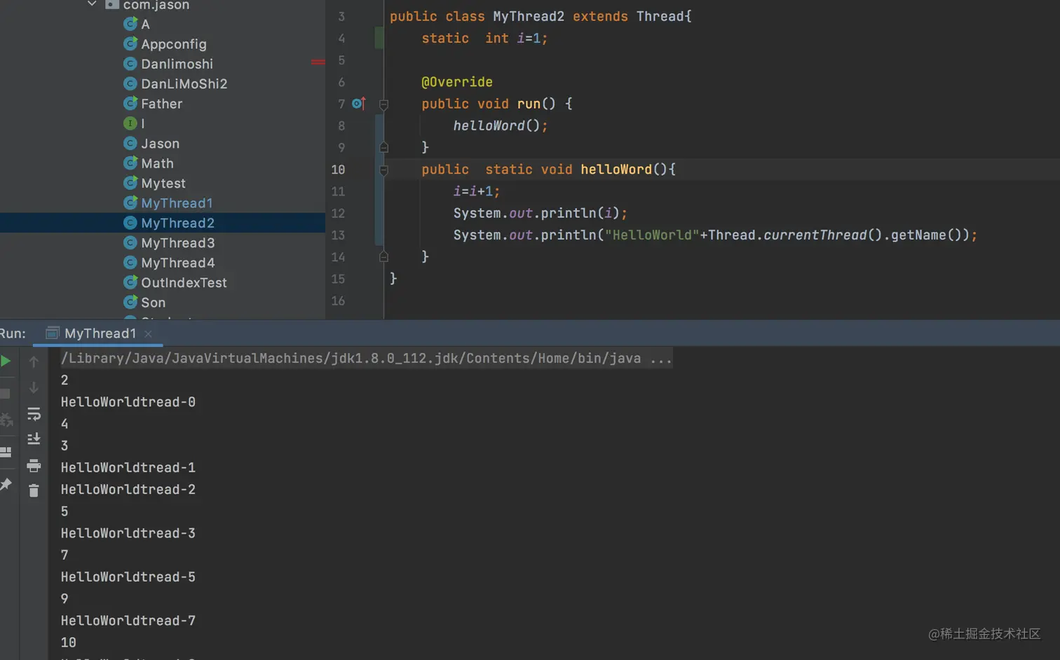The height and width of the screenshot is (660, 1060).
Task: Select Appconfig in the project tree
Action: (174, 44)
